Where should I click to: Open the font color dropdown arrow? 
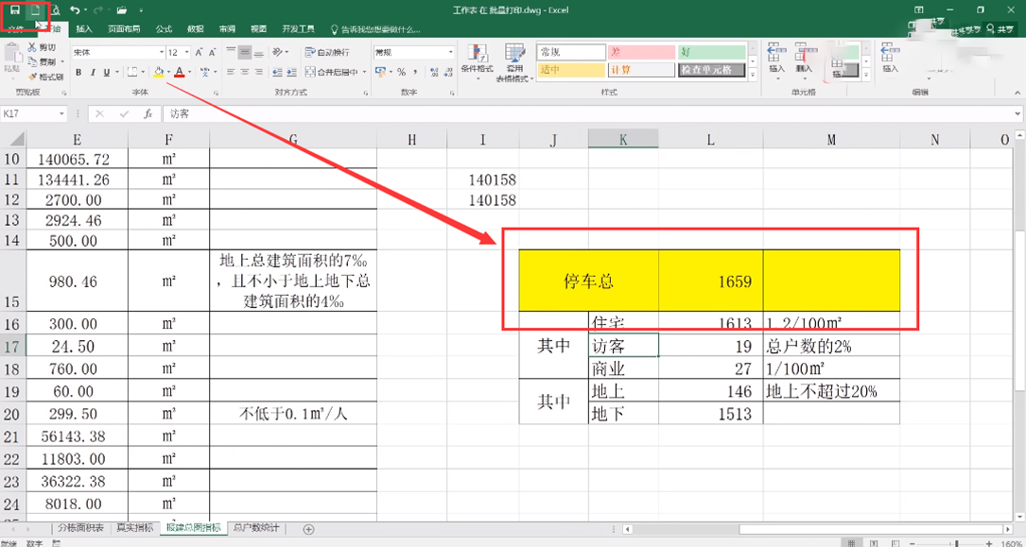tap(190, 72)
